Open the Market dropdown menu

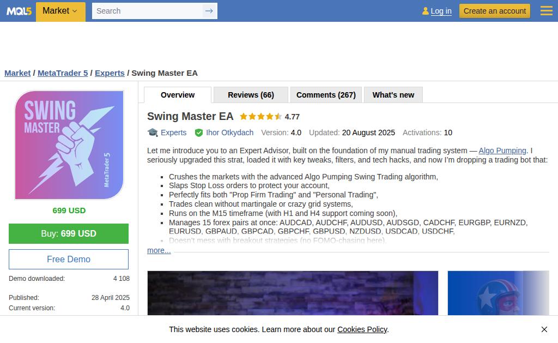(x=60, y=11)
